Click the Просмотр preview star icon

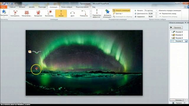pos(4,12)
